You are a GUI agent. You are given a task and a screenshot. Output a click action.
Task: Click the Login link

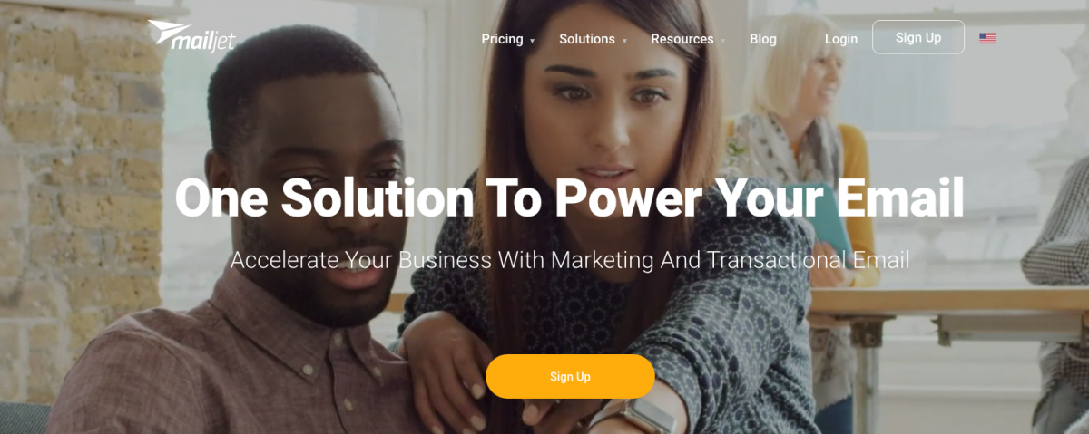click(x=841, y=39)
